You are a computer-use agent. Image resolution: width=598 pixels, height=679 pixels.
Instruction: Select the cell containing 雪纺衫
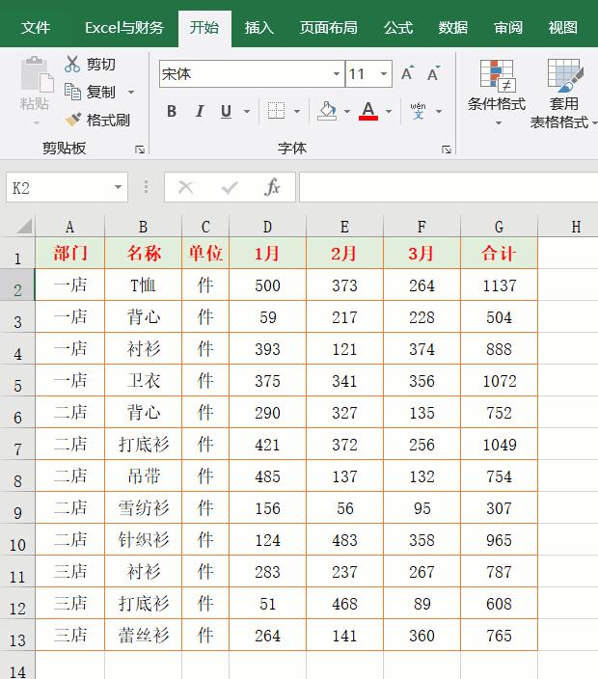(x=143, y=508)
